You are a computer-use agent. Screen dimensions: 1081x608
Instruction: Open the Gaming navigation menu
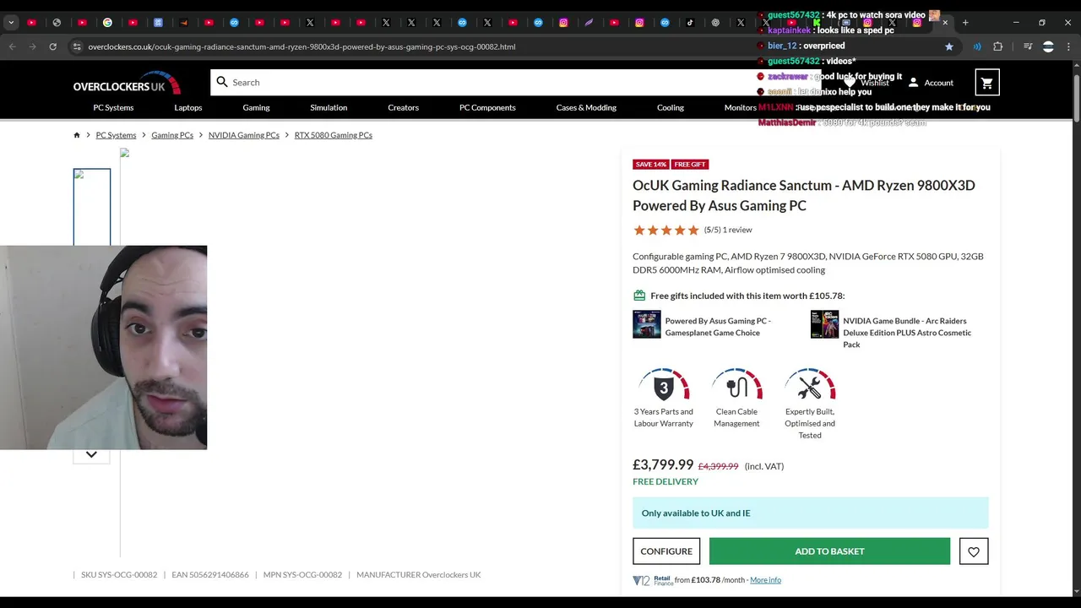[x=256, y=107]
